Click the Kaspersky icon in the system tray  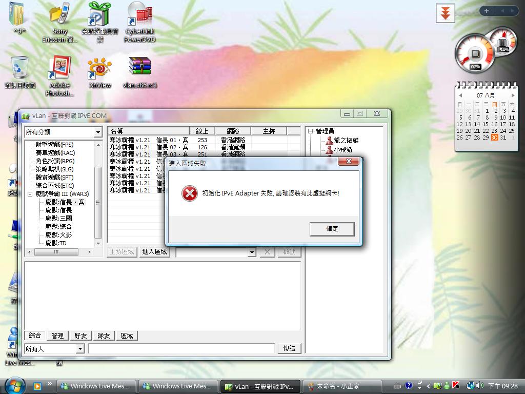(x=456, y=385)
